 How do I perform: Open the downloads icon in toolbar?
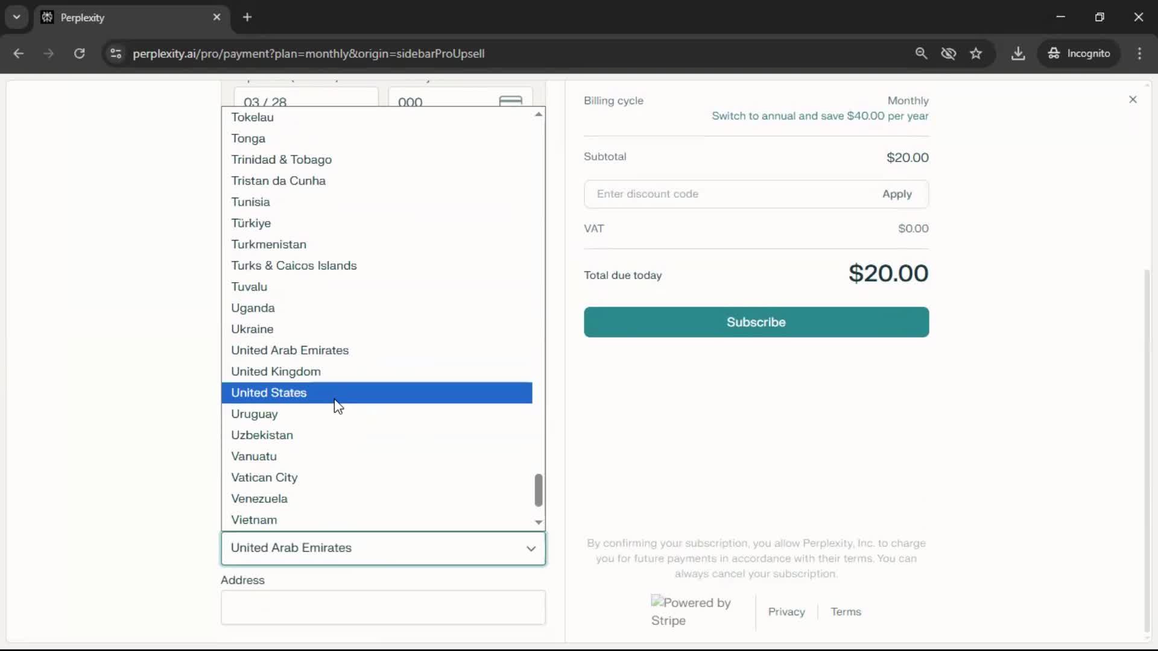1018,54
